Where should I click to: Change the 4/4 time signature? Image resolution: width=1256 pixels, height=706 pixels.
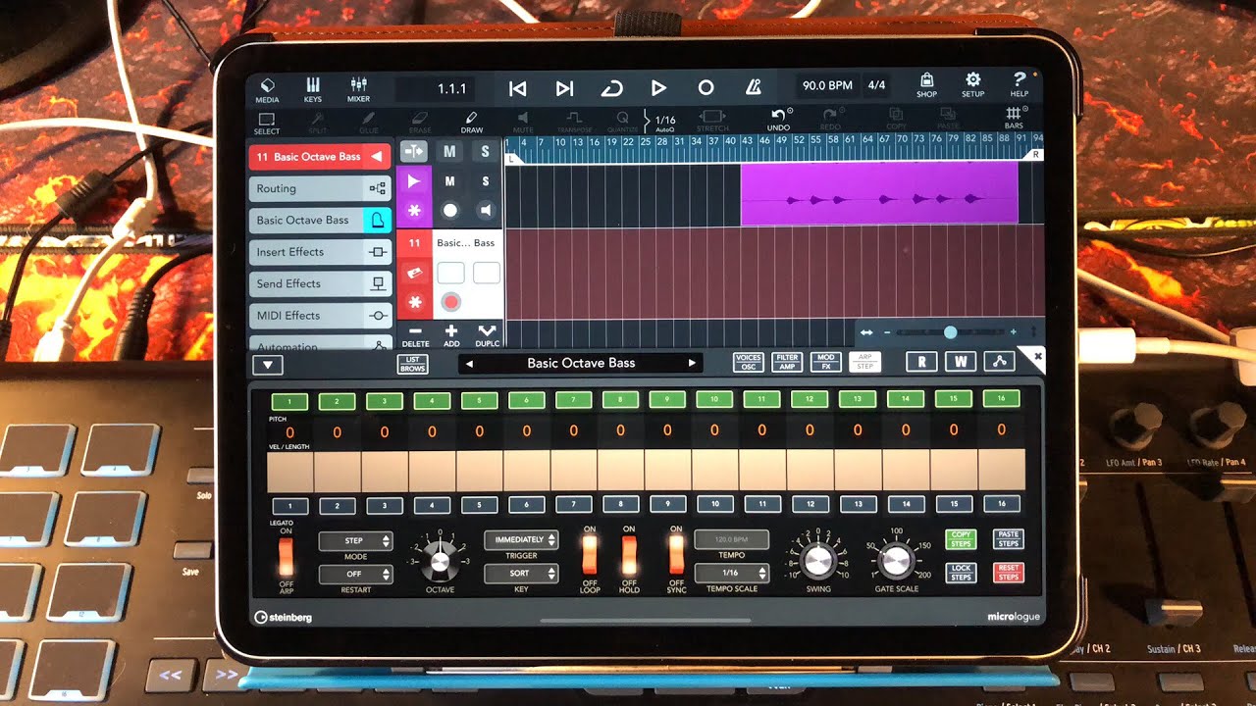(x=876, y=86)
